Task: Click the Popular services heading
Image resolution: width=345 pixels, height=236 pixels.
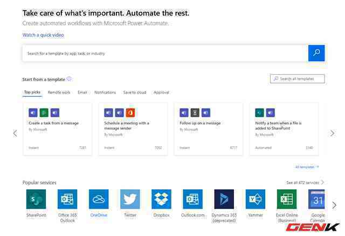Action: pyautogui.click(x=39, y=182)
